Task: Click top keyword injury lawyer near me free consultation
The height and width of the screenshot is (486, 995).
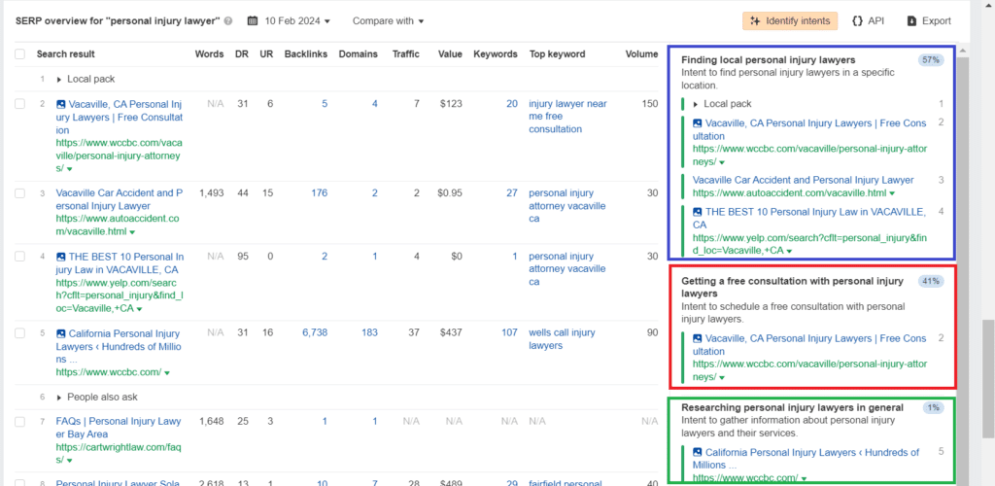Action: [x=567, y=116]
